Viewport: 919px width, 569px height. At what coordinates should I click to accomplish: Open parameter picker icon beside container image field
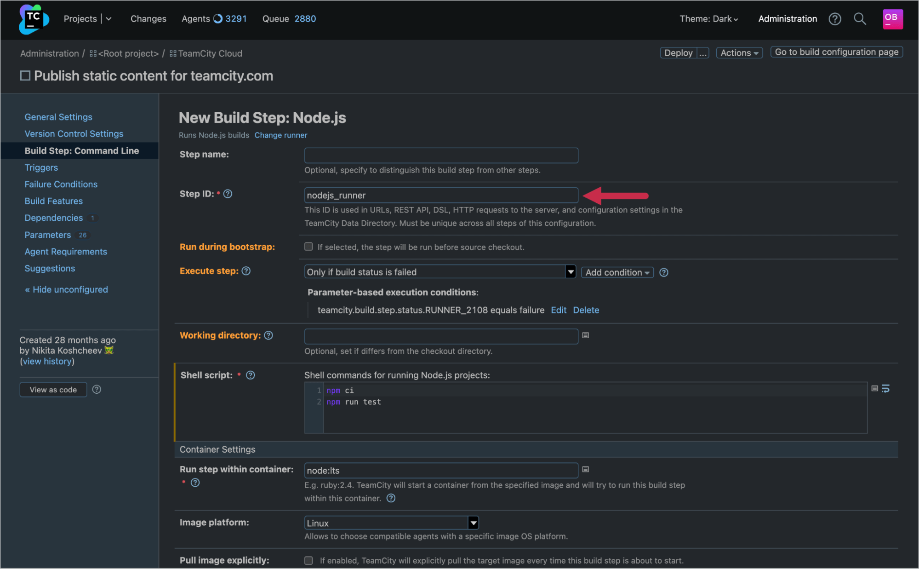(x=585, y=470)
